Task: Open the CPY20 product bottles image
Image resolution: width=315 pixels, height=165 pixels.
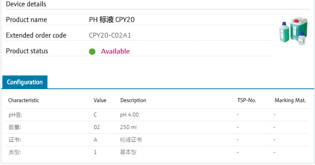Action: point(293,31)
